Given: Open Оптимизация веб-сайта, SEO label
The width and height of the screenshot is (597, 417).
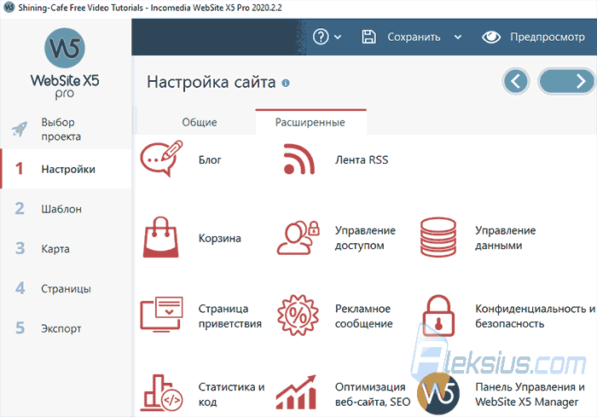Looking at the screenshot, I should (373, 394).
